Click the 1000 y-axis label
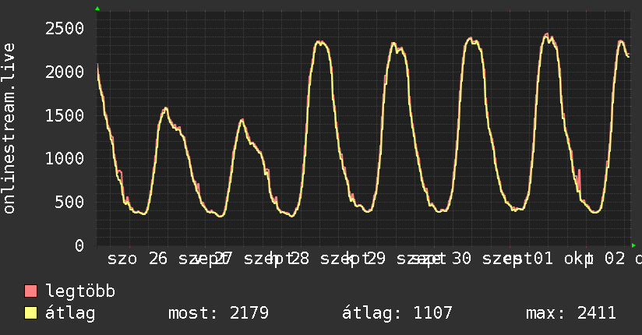642x335 pixels. click(x=65, y=158)
